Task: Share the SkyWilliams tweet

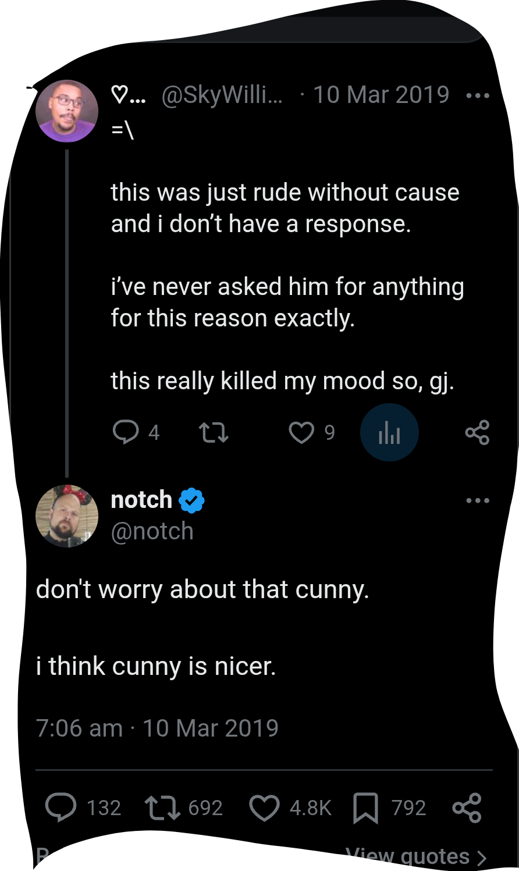Action: (477, 432)
